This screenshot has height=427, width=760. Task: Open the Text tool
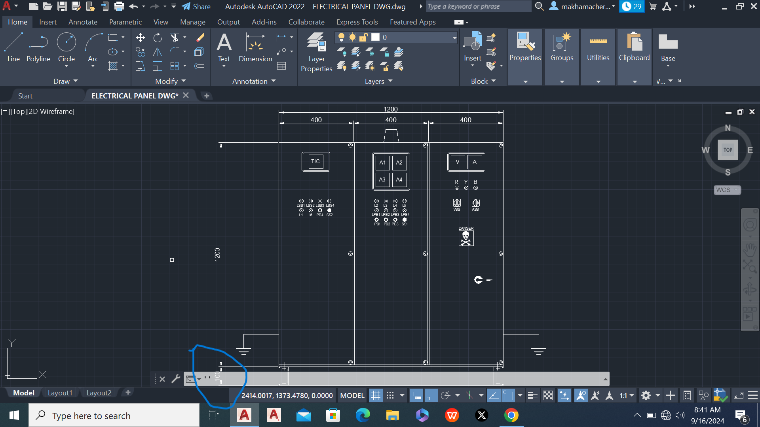(224, 47)
